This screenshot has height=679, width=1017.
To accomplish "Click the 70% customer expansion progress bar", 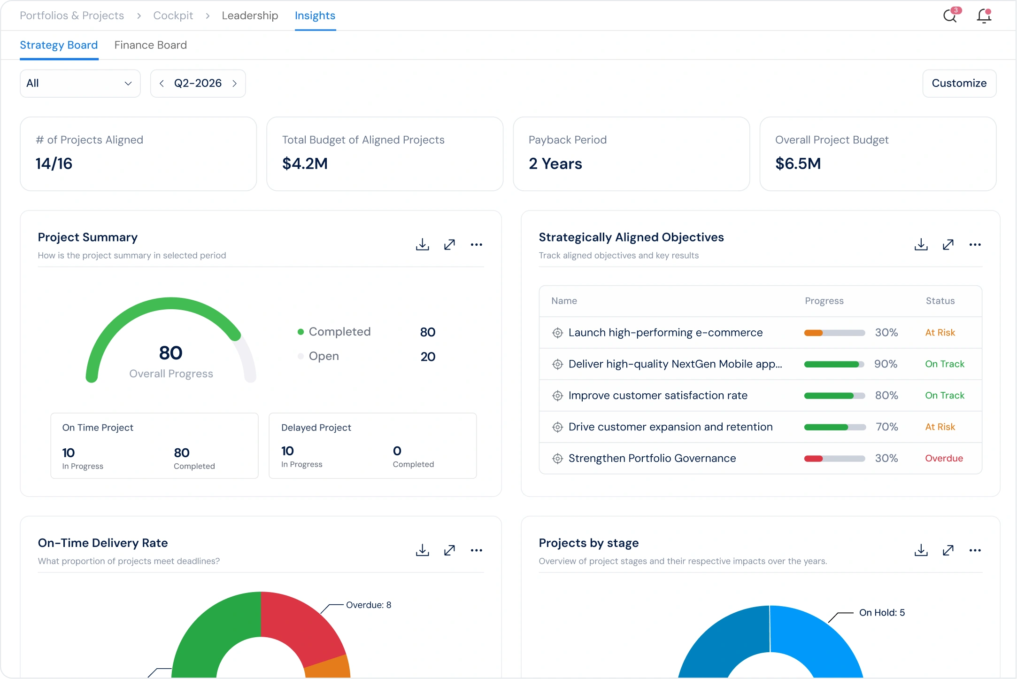I will click(834, 427).
